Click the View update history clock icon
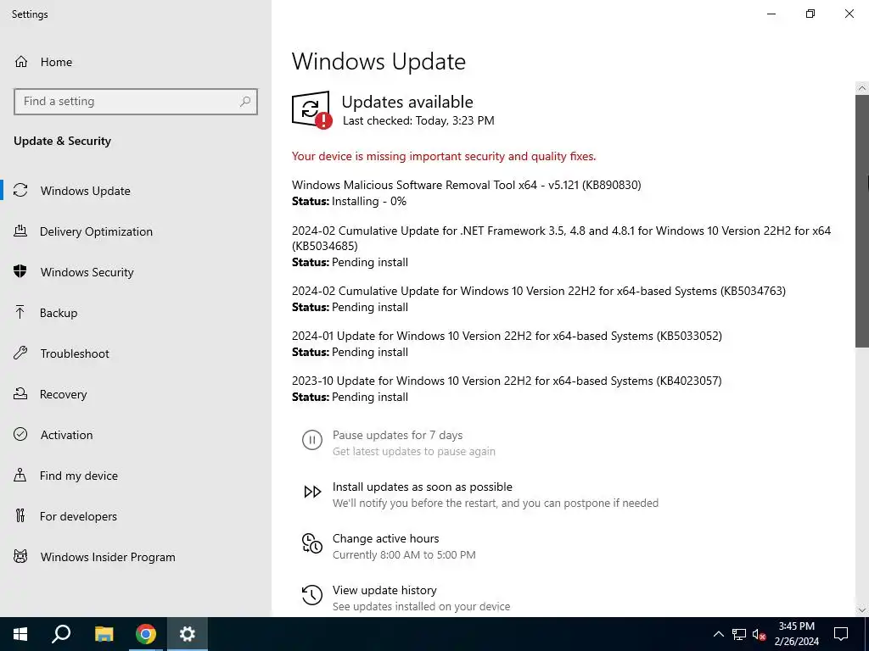The width and height of the screenshot is (869, 651). tap(312, 595)
